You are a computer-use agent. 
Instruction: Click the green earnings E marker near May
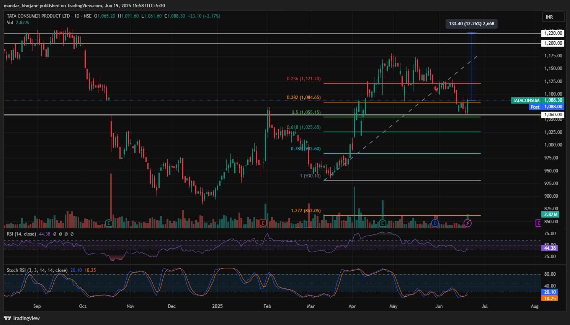pyautogui.click(x=382, y=223)
